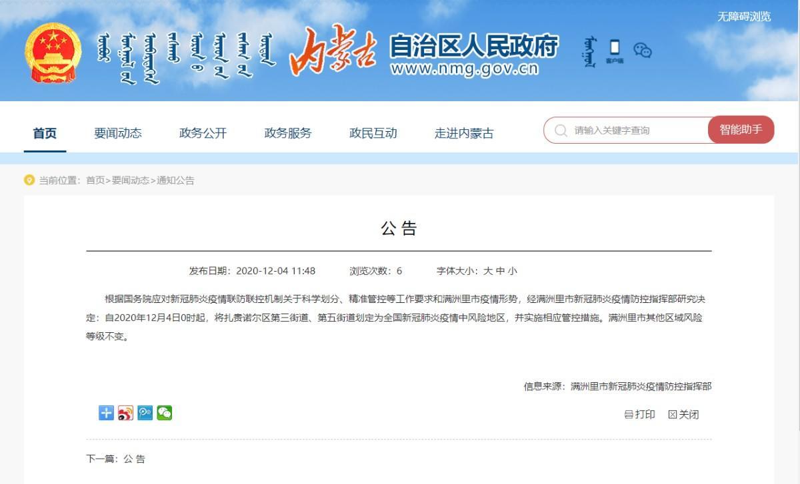Click the WeChat icon in header
Screen dimensions: 800x484
tap(643, 51)
